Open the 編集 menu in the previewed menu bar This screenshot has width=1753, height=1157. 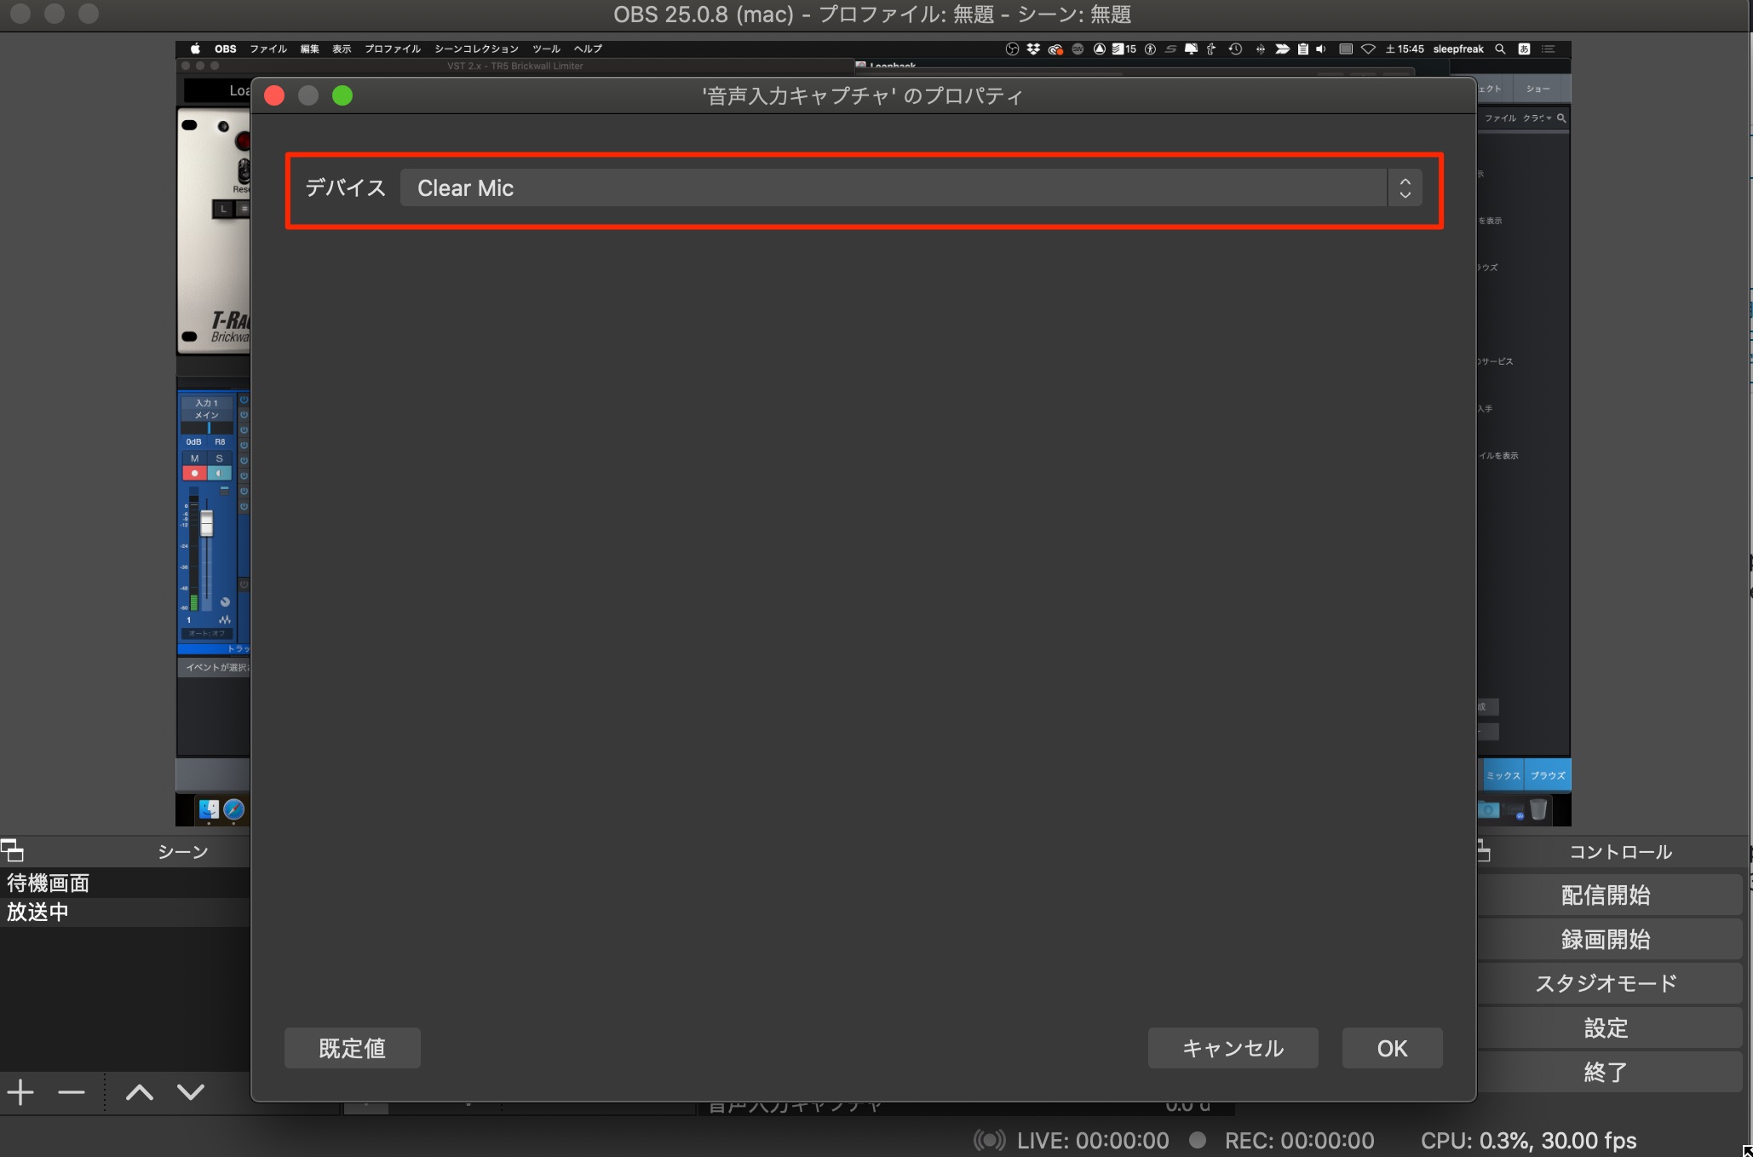[x=309, y=49]
